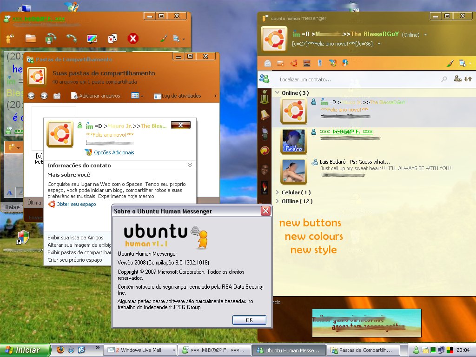Viewport: 476px width, 357px height.
Task: Select the Laís Badaró contact
Action: pyautogui.click(x=374, y=172)
